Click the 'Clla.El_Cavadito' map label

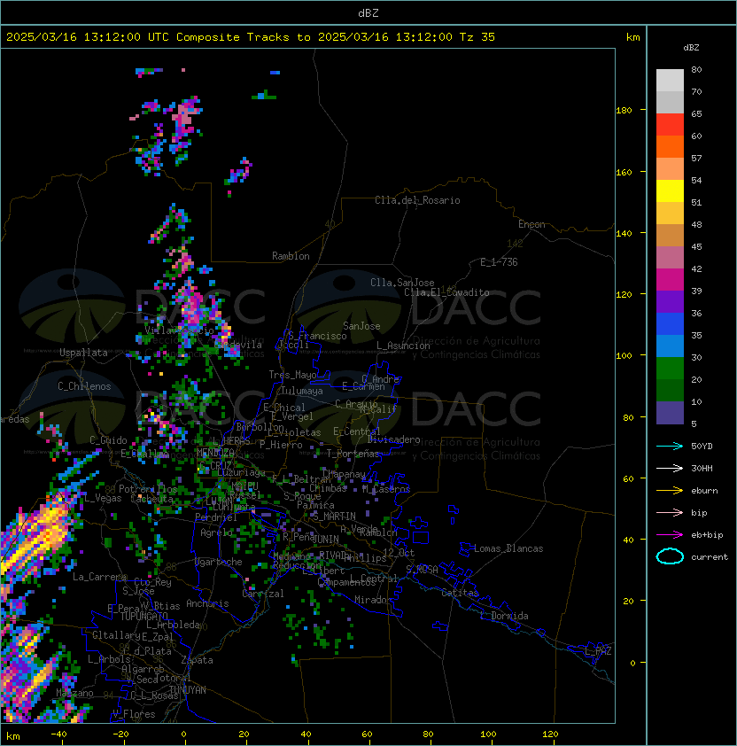[x=446, y=292]
